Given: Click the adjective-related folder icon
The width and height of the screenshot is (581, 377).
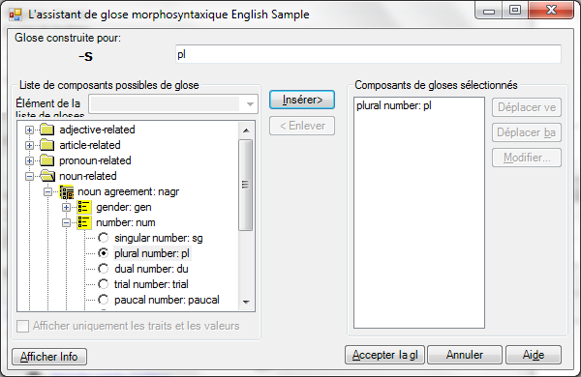Looking at the screenshot, I should click(x=47, y=130).
